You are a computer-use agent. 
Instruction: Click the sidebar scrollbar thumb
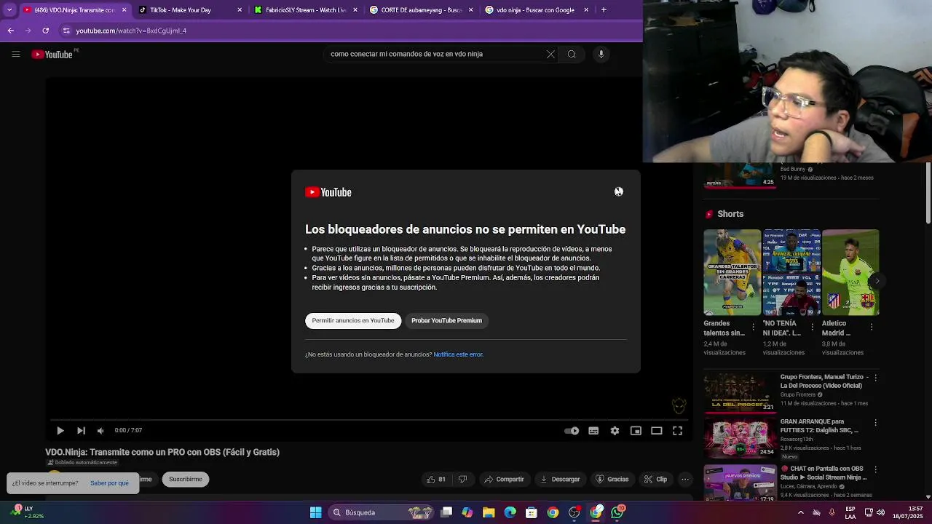point(928,193)
